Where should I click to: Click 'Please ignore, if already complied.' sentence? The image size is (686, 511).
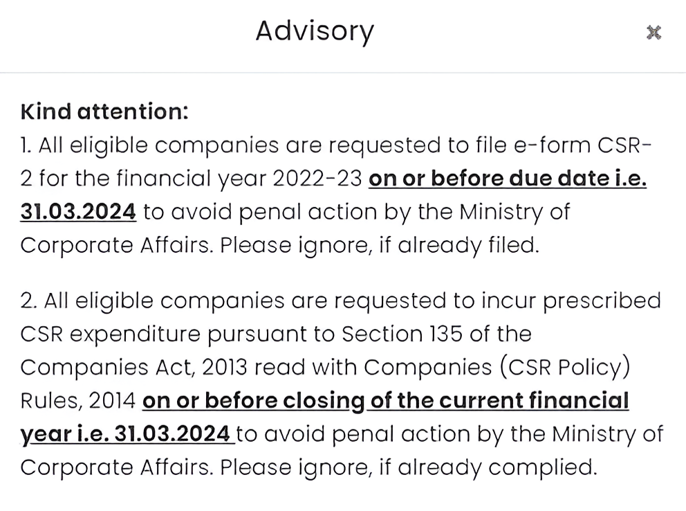[x=408, y=467]
